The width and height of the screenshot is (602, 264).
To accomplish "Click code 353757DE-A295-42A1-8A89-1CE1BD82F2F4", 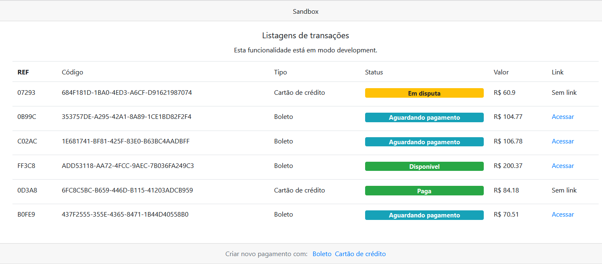I will tap(127, 117).
